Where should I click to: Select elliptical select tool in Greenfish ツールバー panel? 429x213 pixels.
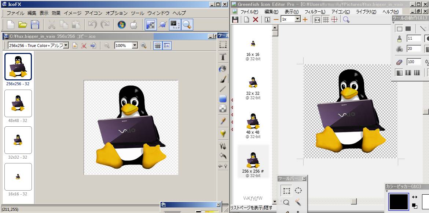(x=298, y=191)
